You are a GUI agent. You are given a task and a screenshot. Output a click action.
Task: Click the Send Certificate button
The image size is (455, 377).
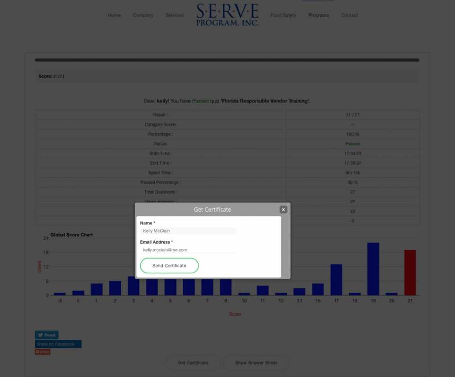point(169,266)
